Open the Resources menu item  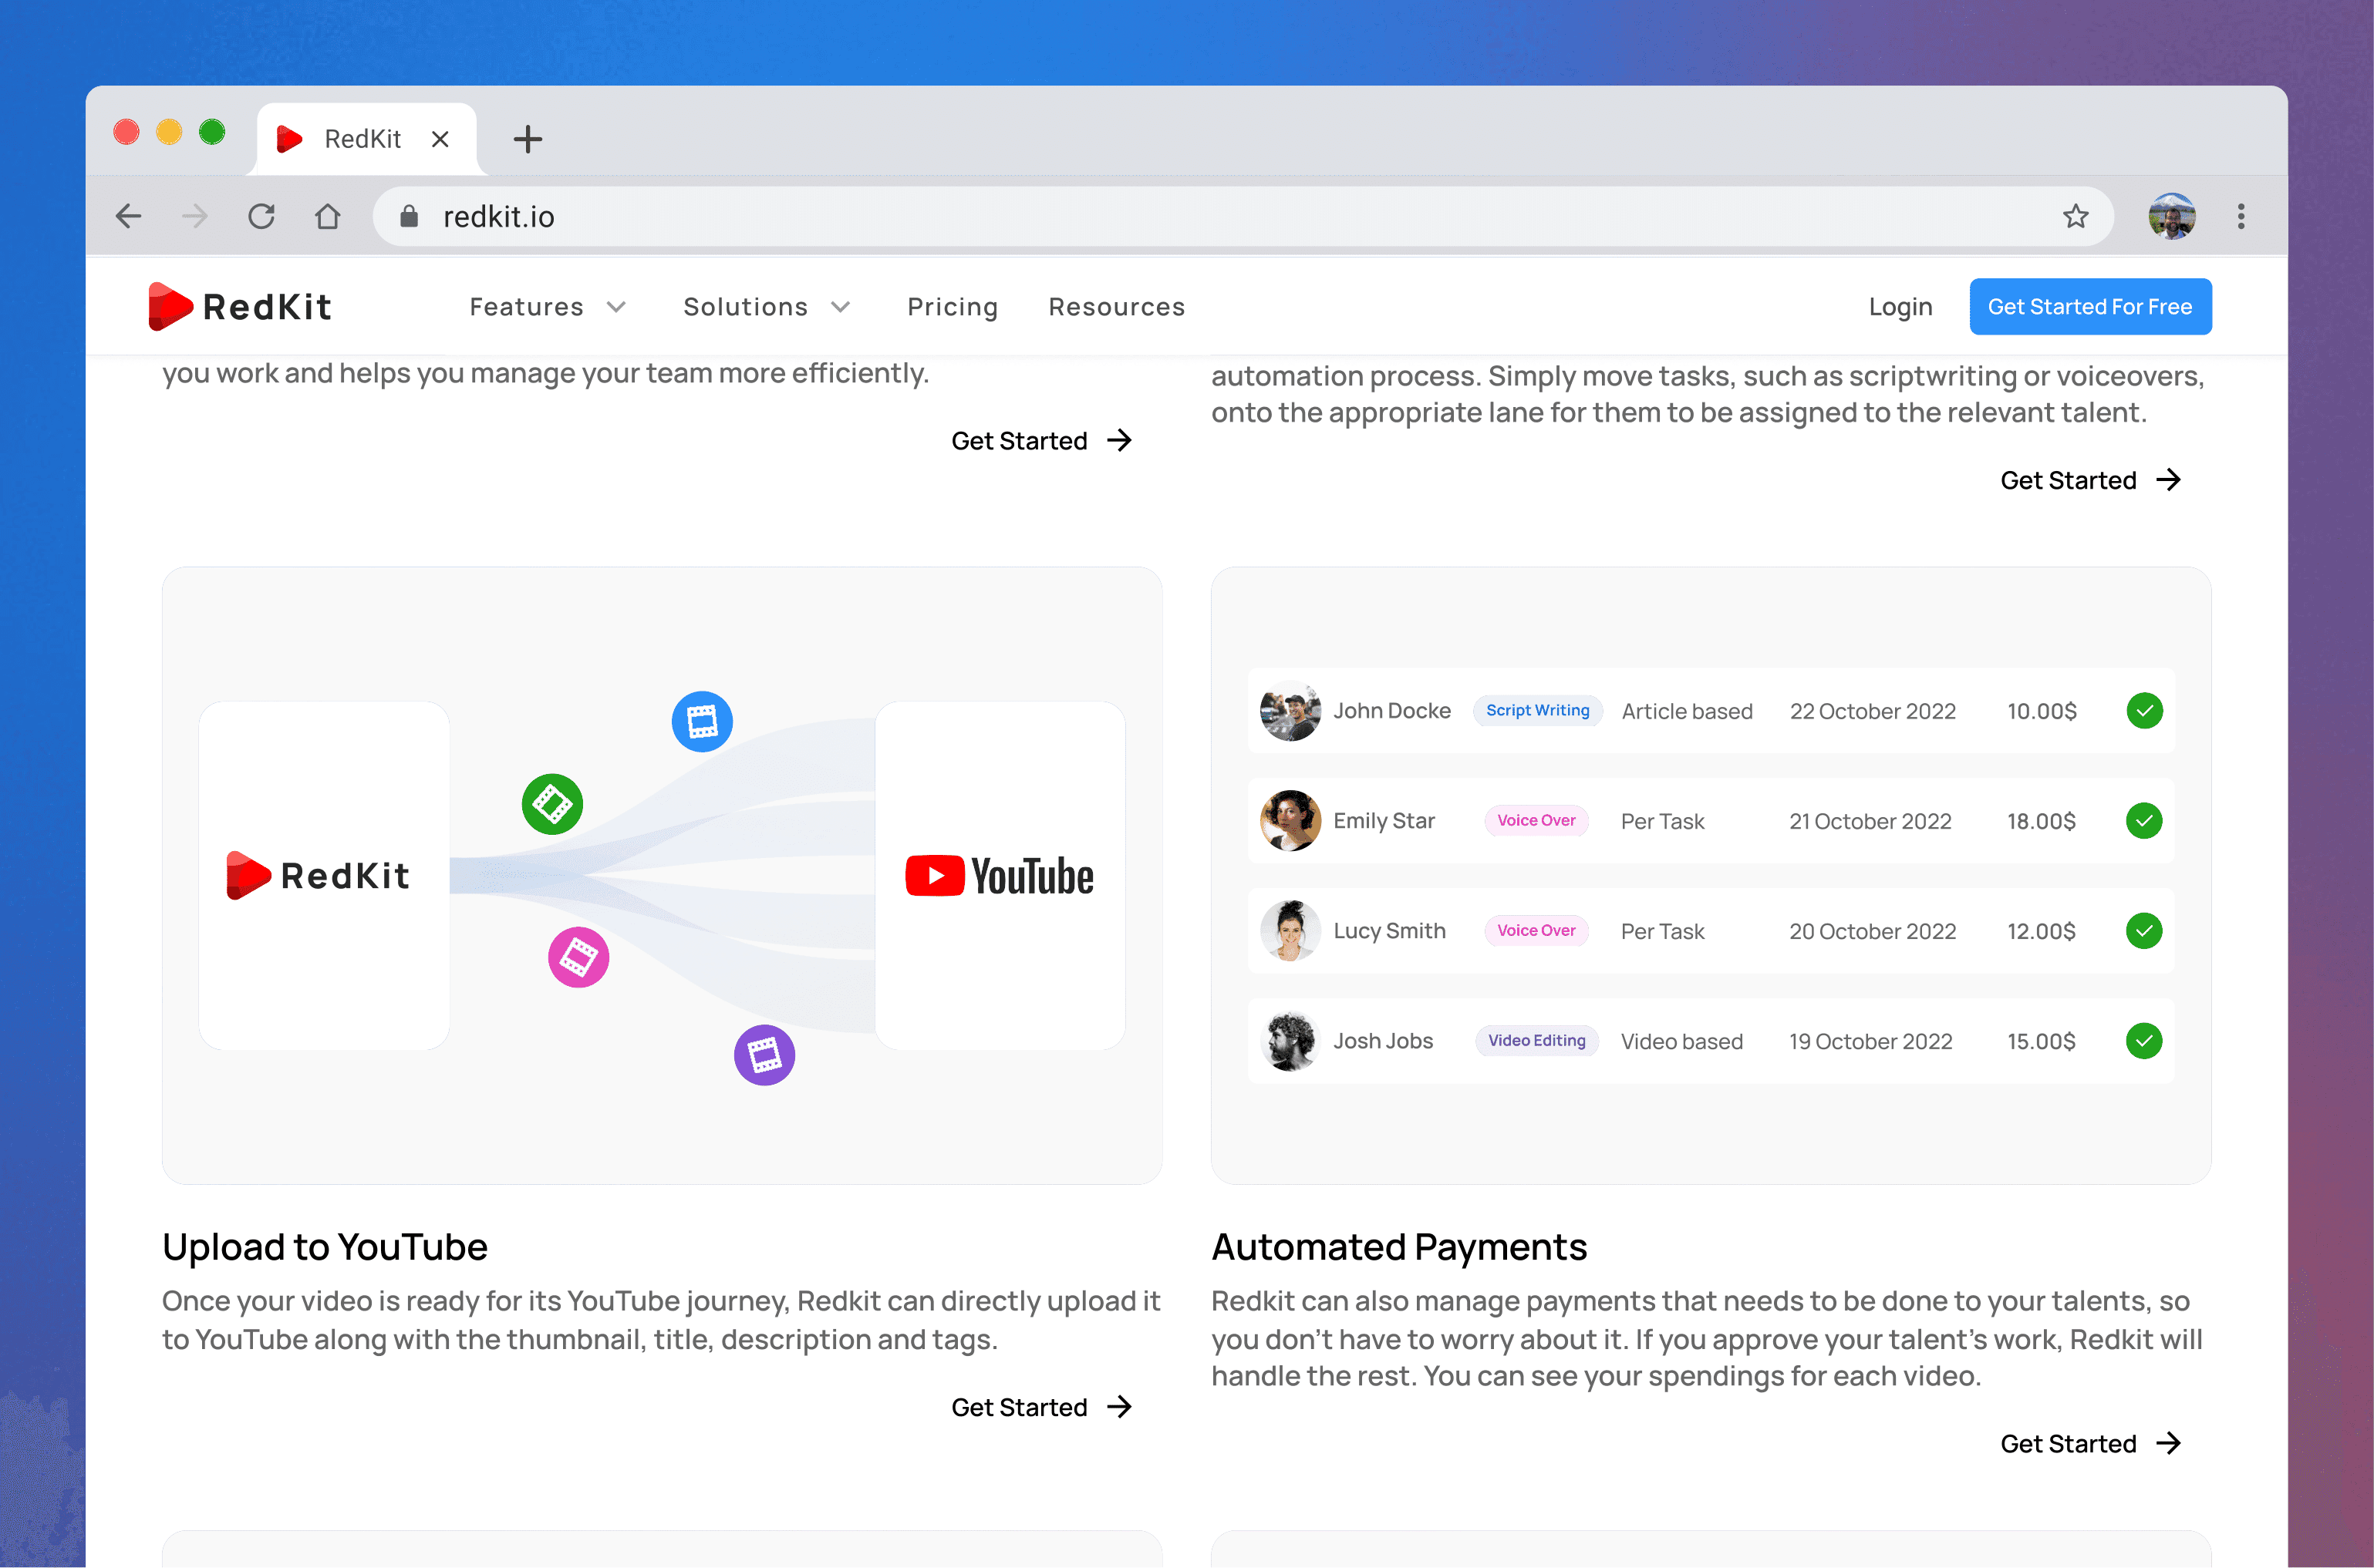(1117, 307)
